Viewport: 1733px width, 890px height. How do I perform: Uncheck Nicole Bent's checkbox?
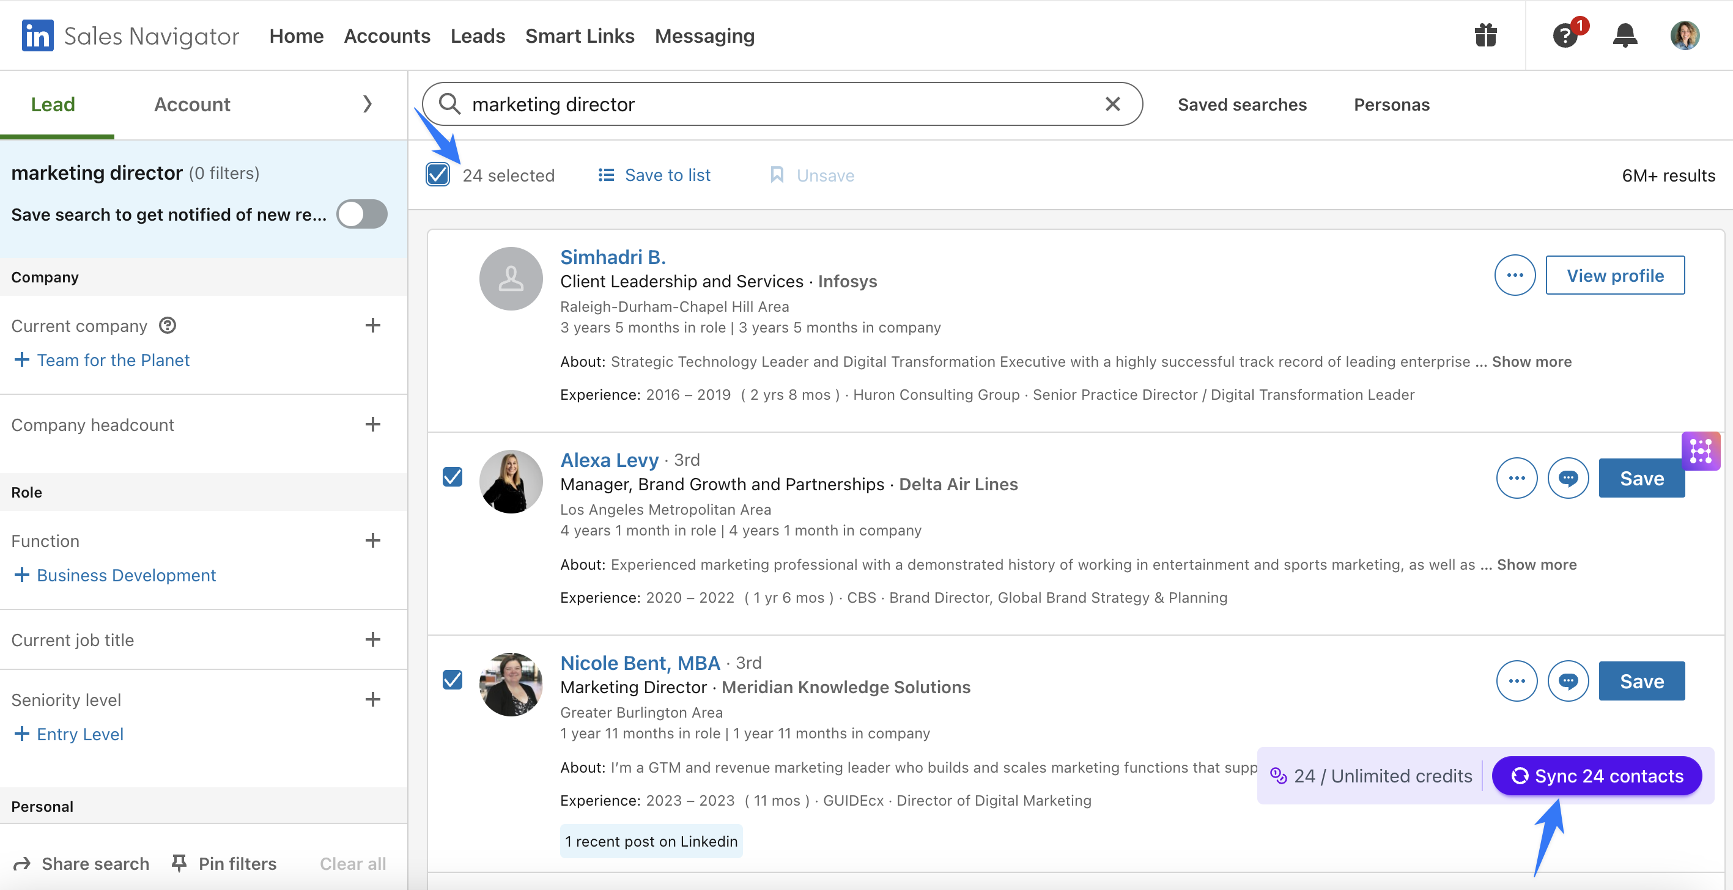point(453,680)
